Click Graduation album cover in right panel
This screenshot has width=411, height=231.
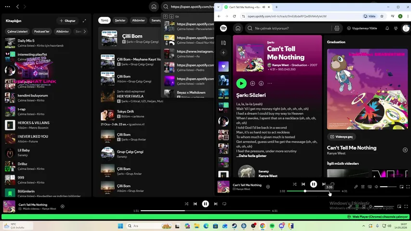coord(367,89)
